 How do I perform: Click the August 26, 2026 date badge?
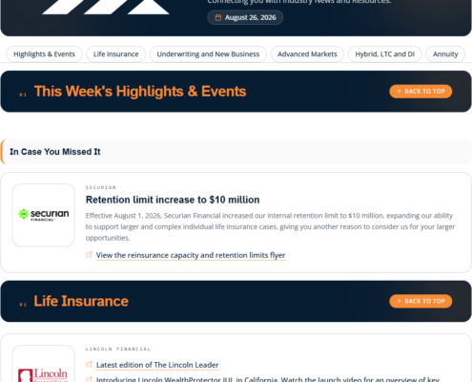click(x=245, y=17)
